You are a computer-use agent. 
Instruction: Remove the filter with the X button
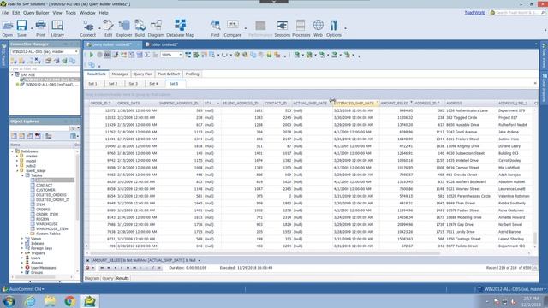pyautogui.click(x=87, y=260)
